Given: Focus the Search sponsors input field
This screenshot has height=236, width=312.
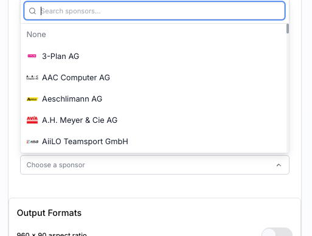Looking at the screenshot, I should tap(154, 11).
